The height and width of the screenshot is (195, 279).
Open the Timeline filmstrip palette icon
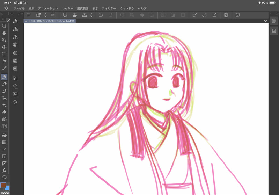pyautogui.click(x=15, y=68)
